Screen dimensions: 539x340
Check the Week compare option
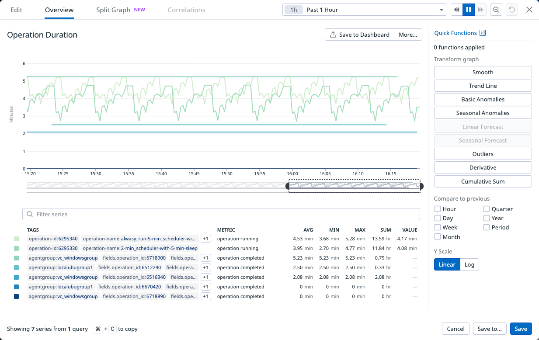[x=438, y=227]
